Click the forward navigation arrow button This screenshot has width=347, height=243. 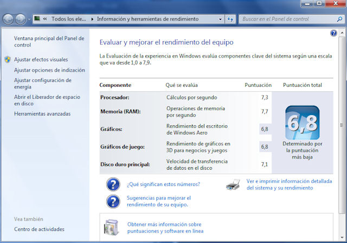(x=21, y=19)
